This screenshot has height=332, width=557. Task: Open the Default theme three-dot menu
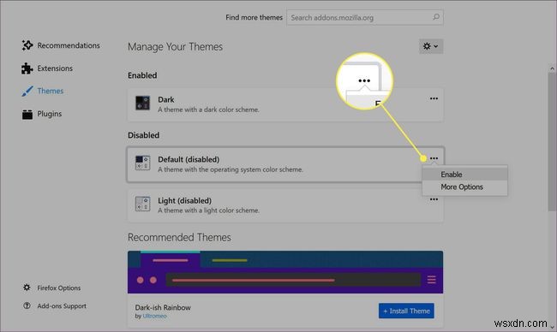pos(434,158)
